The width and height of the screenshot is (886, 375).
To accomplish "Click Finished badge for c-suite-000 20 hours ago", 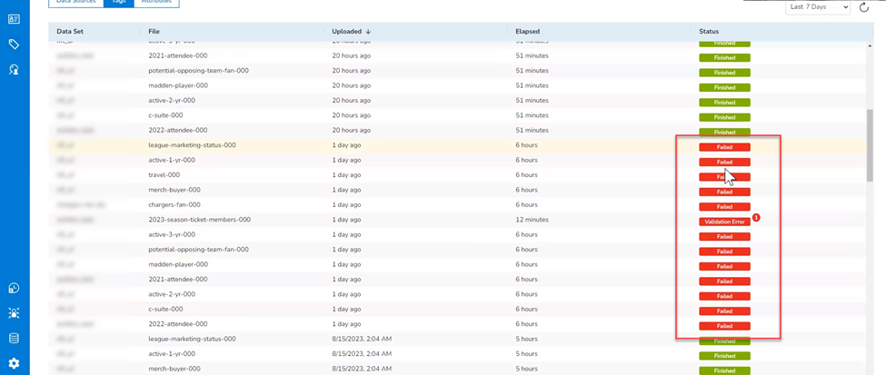I will click(724, 117).
